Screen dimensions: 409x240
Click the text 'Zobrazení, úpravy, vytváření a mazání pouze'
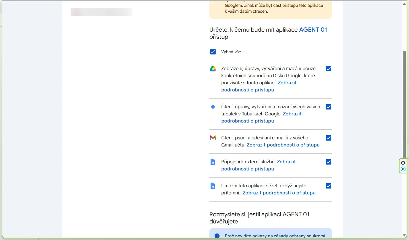(x=268, y=69)
